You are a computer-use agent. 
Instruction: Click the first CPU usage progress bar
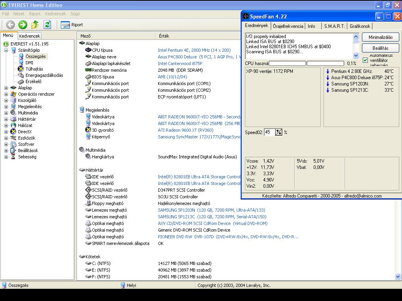click(x=287, y=63)
